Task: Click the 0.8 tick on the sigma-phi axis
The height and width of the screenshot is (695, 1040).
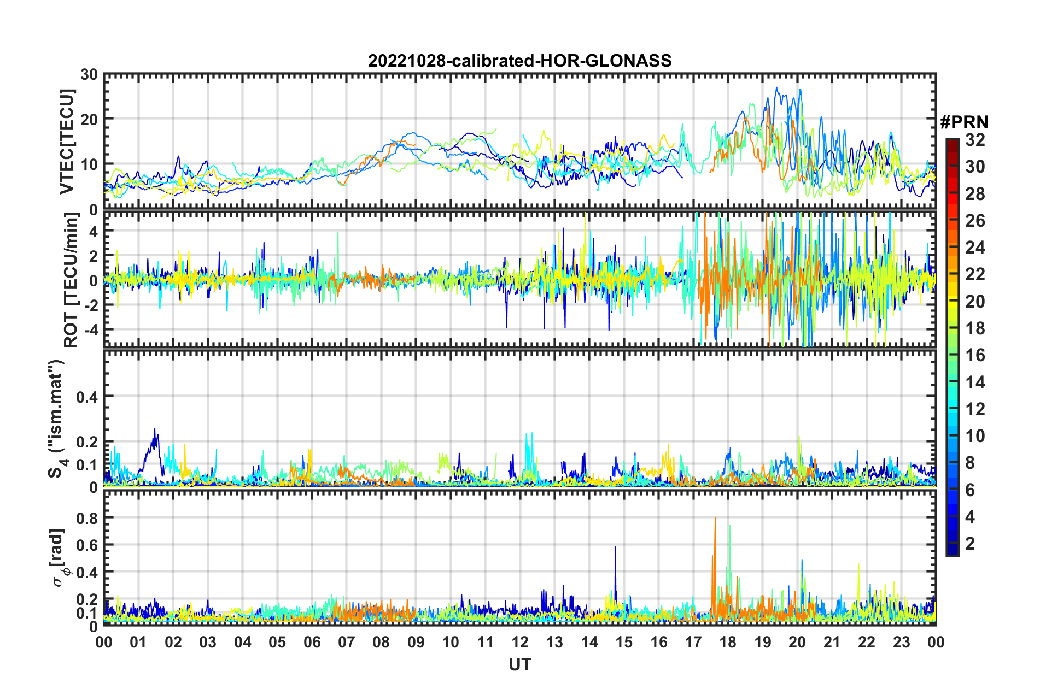Action: point(87,517)
